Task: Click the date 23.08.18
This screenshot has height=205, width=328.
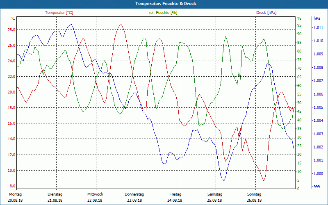Action: (134, 200)
